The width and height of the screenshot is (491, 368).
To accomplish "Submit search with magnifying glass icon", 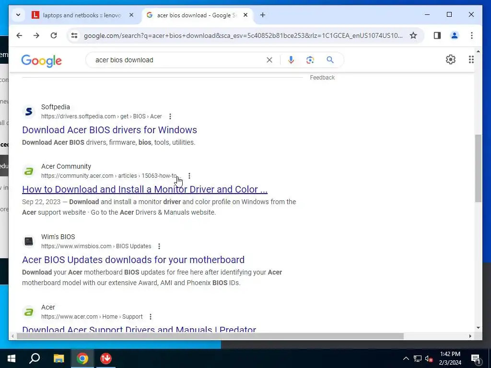I will (330, 60).
